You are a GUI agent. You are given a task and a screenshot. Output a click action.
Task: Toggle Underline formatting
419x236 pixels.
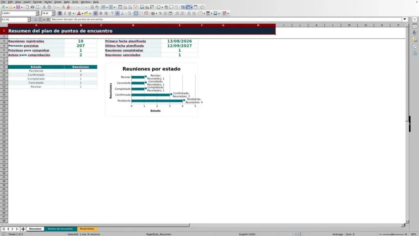click(x=70, y=14)
